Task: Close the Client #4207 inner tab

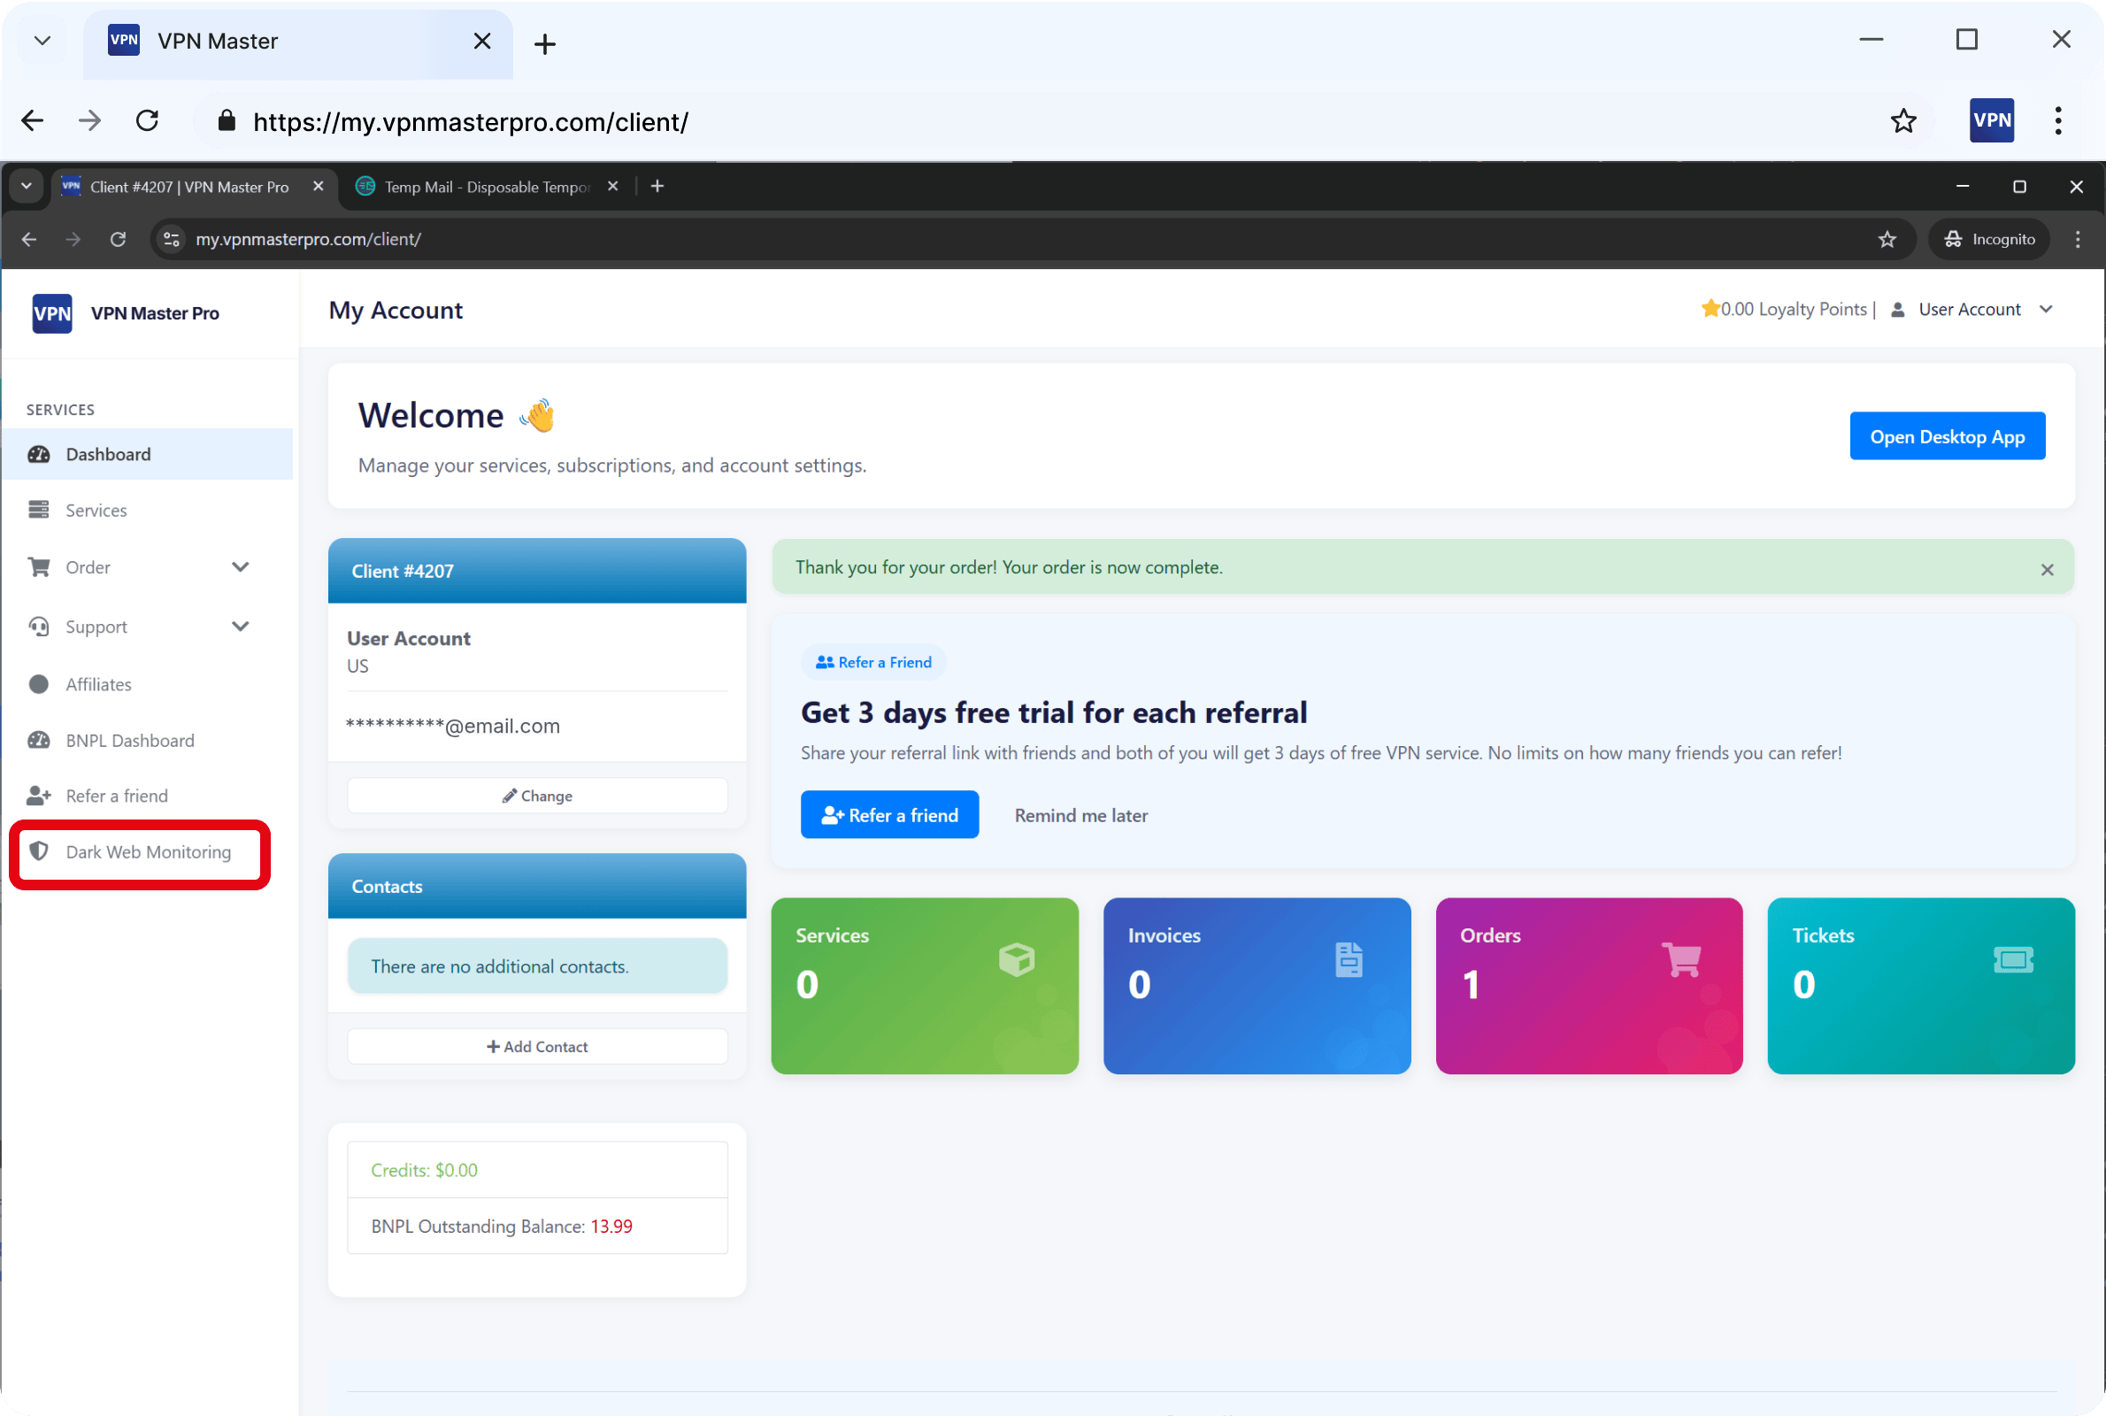Action: coord(318,186)
